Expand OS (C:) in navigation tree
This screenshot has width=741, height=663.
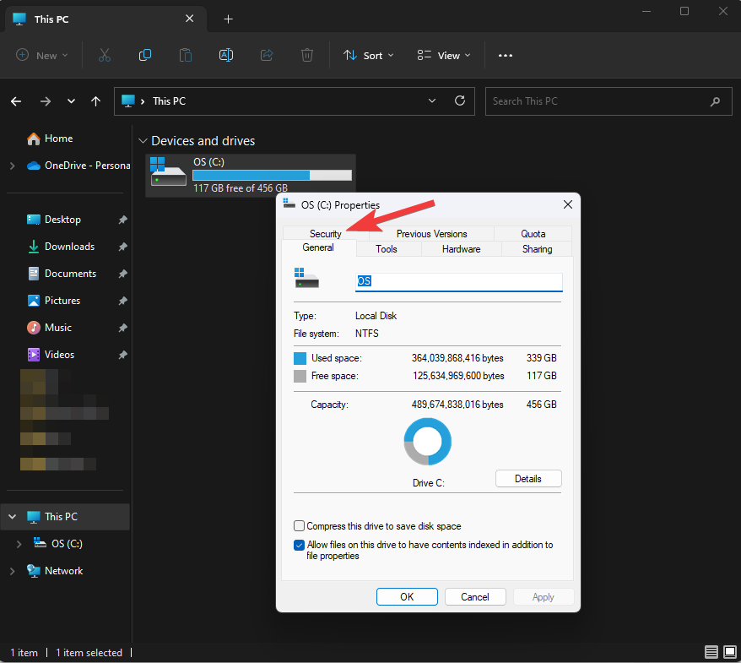click(x=19, y=544)
